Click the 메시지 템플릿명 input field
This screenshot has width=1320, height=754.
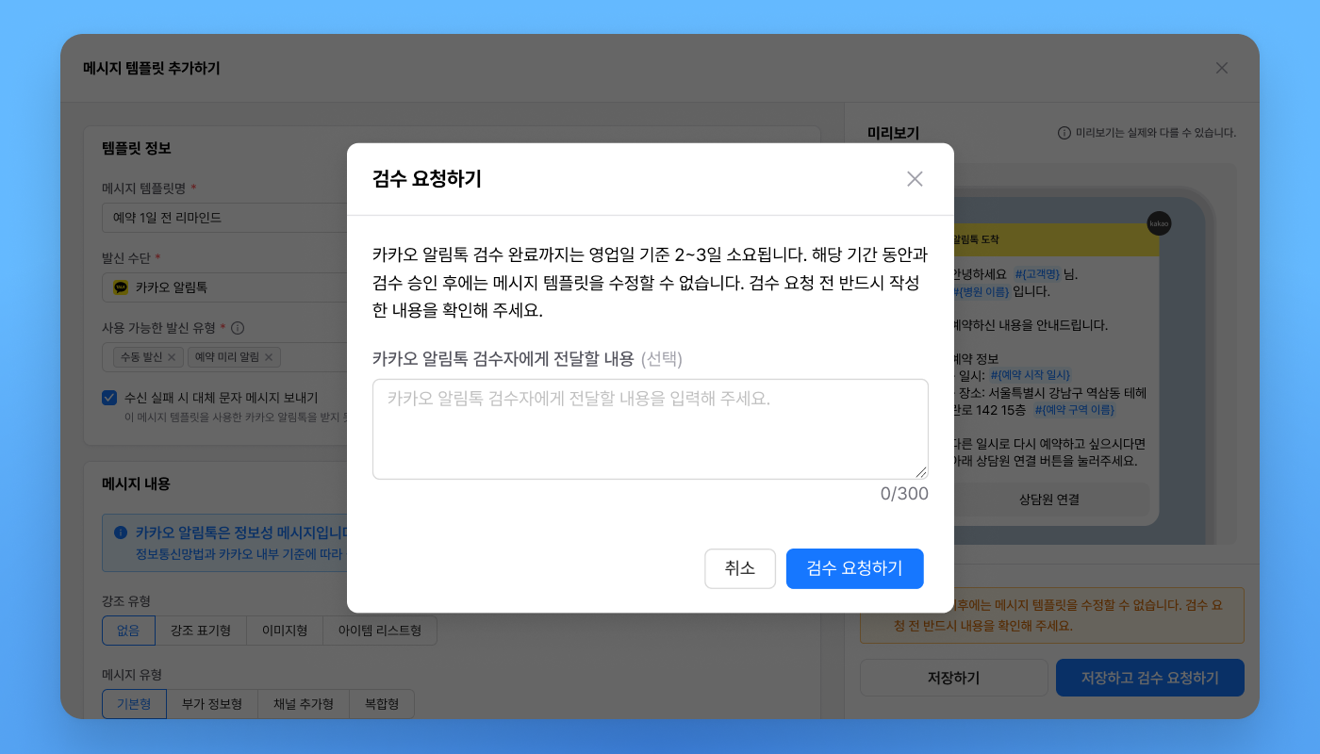pos(224,218)
